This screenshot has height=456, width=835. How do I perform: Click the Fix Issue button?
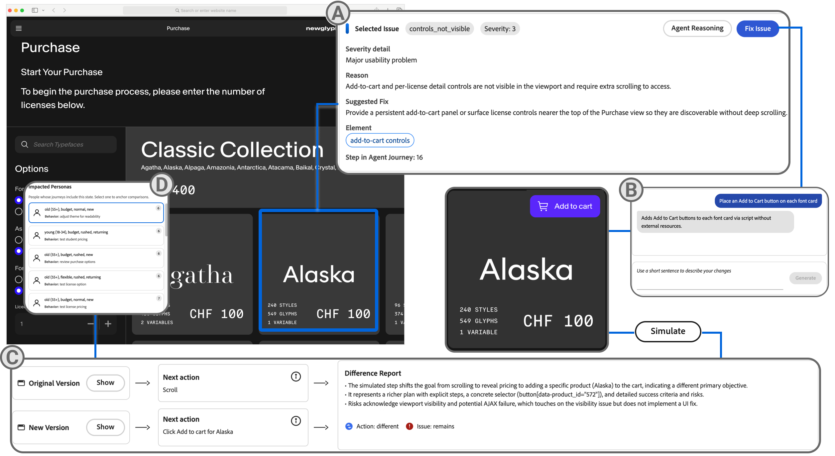point(757,29)
